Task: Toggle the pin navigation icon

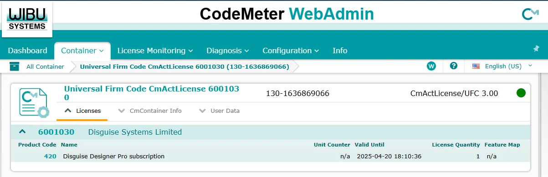Action: (536, 49)
